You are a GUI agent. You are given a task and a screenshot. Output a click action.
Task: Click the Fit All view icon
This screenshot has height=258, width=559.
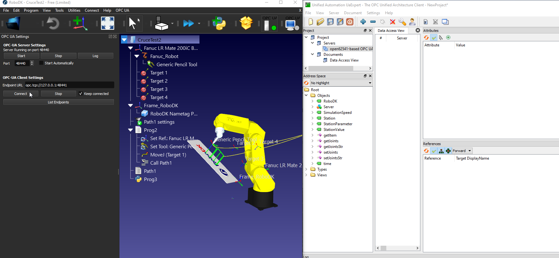107,23
